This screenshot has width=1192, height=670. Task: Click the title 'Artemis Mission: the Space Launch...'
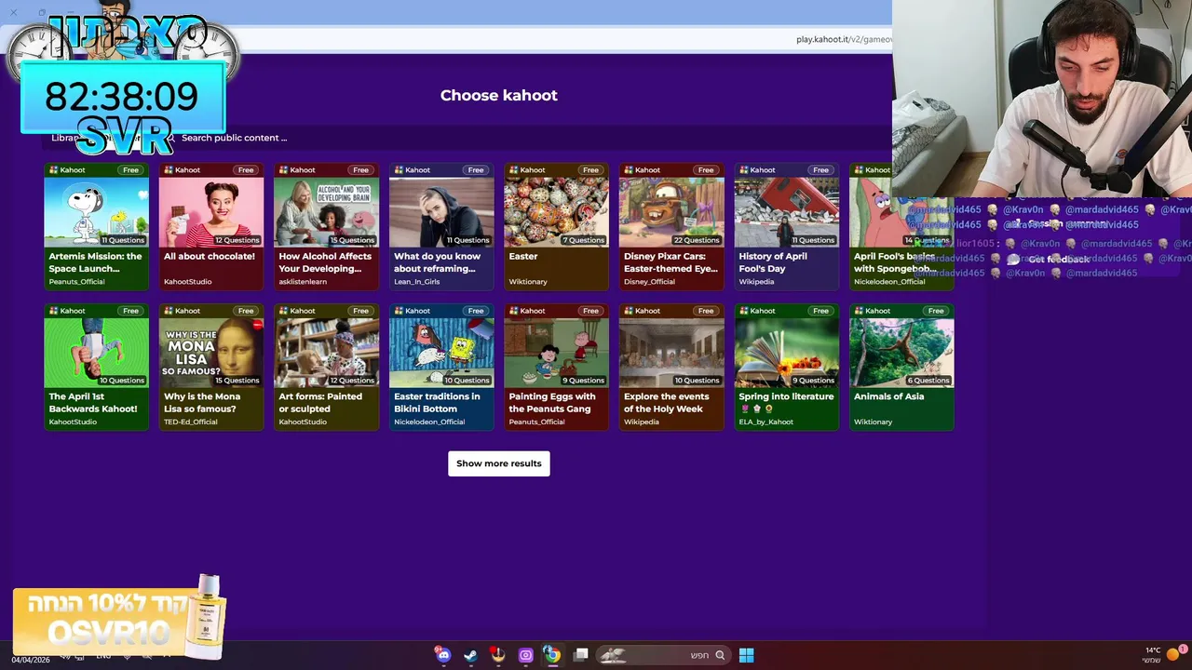click(95, 262)
